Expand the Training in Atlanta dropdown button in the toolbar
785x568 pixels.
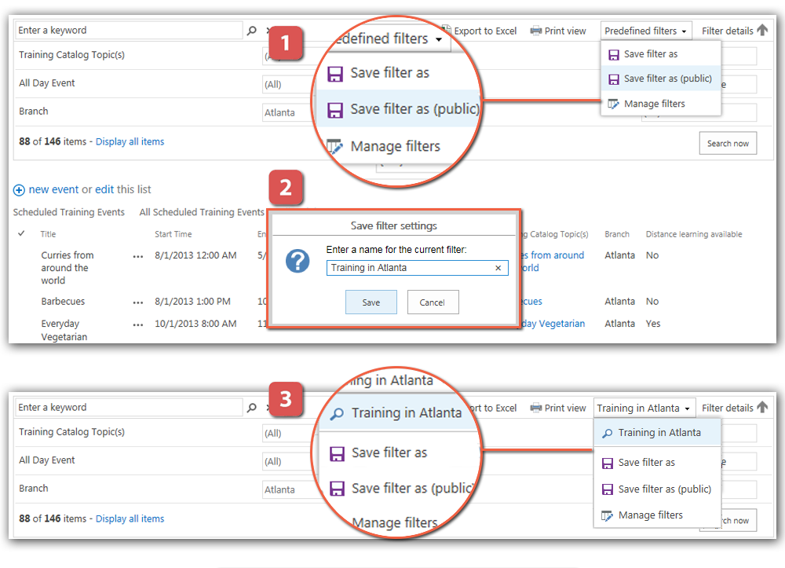(643, 408)
